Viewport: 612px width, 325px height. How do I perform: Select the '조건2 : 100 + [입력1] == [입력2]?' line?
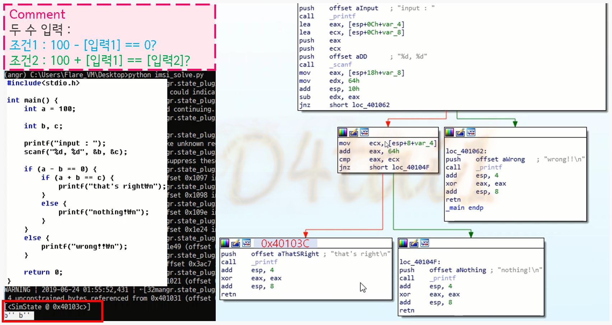(x=99, y=60)
